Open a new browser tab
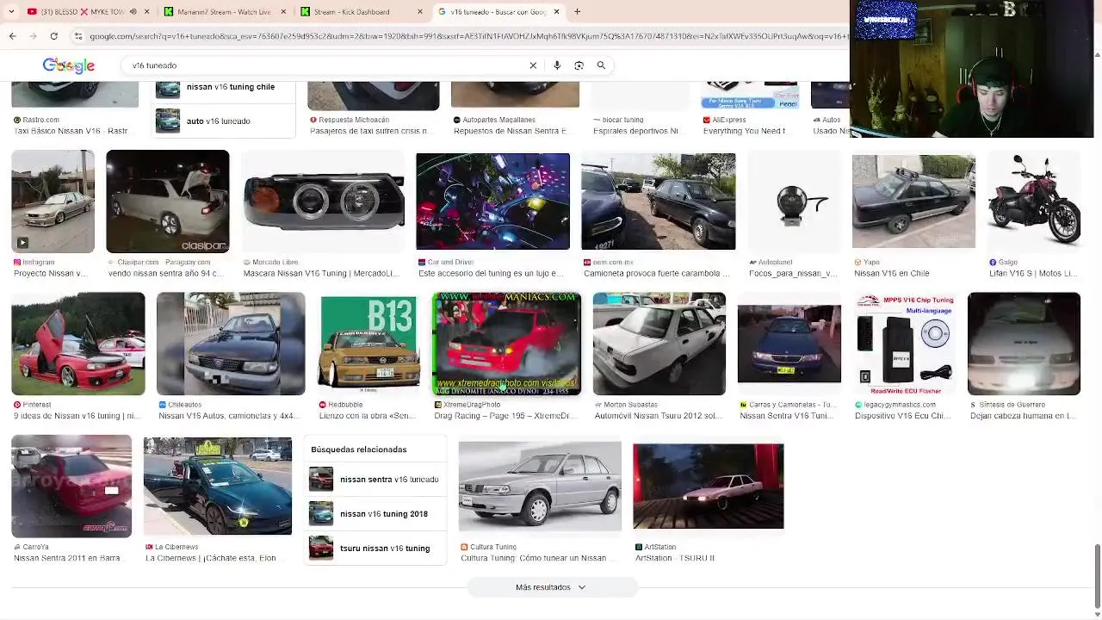Viewport: 1102px width, 620px height. coord(577,12)
